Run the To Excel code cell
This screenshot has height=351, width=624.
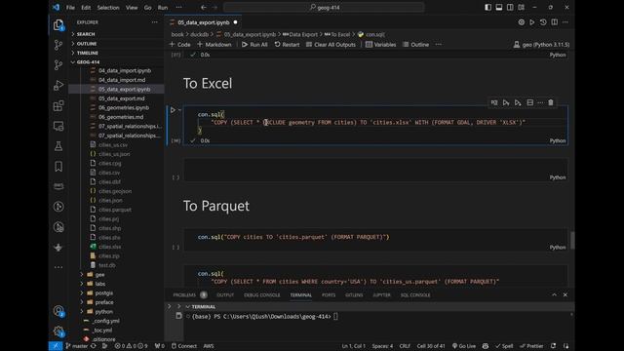[173, 110]
